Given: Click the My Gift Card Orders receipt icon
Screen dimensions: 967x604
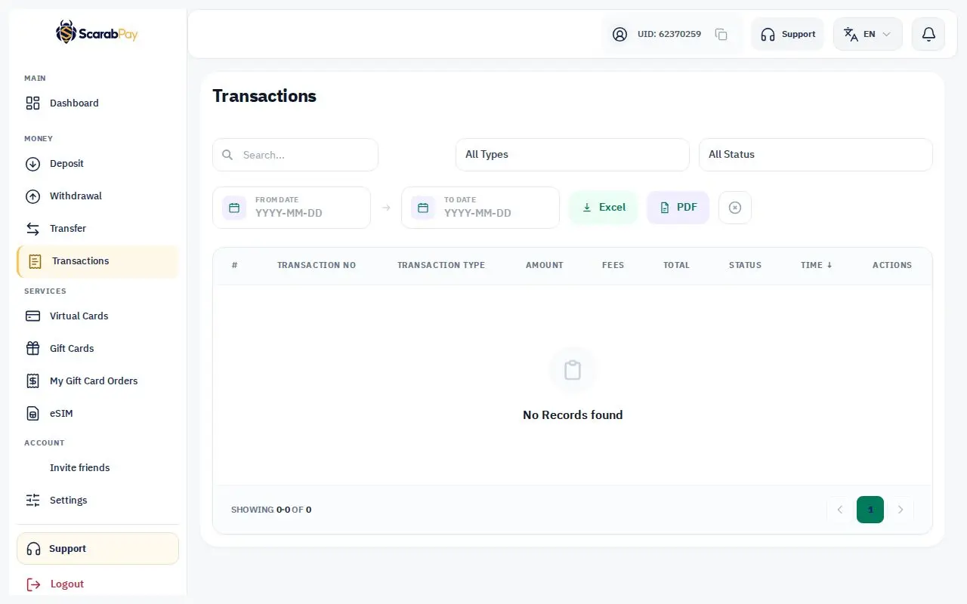Looking at the screenshot, I should (x=32, y=381).
